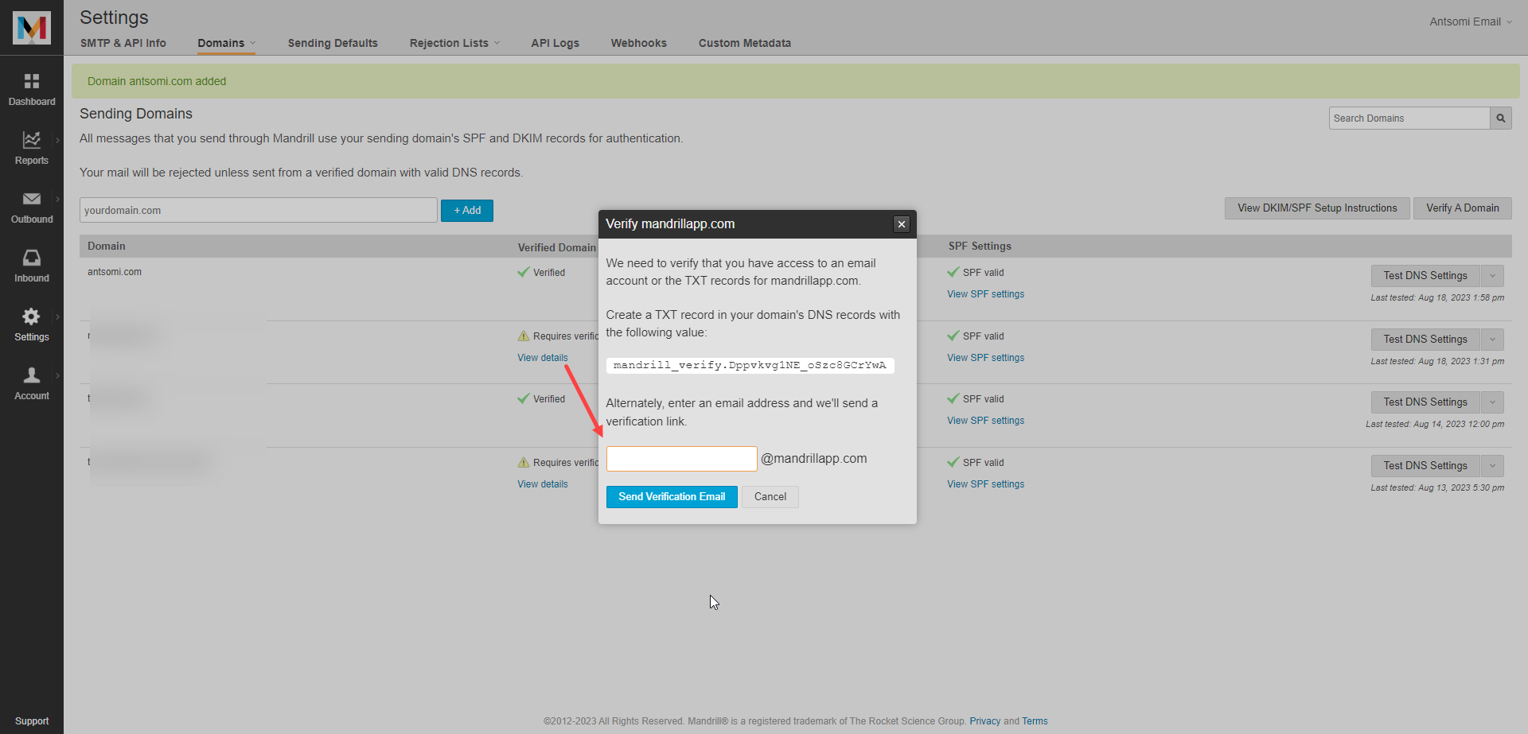Screen dimensions: 1528x734
Task: Click the SPF Settings column header
Action: tap(980, 247)
